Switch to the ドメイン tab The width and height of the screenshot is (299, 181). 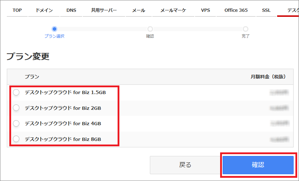(44, 10)
